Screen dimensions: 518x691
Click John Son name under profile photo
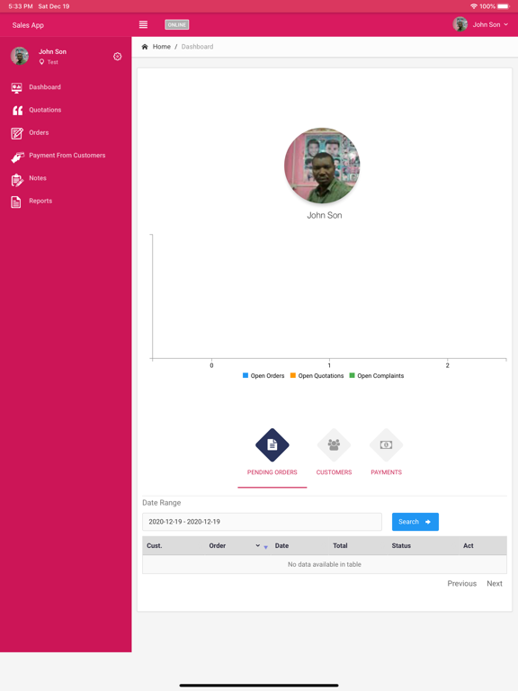click(x=324, y=216)
